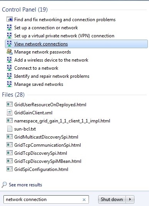The height and width of the screenshot is (206, 149).
Task: Click inside the network connection search field
Action: [44, 199]
